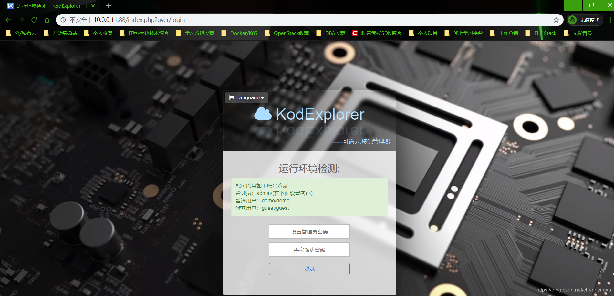Open the 工作总结 bookmark folder
This screenshot has height=296, width=614.
(504, 33)
